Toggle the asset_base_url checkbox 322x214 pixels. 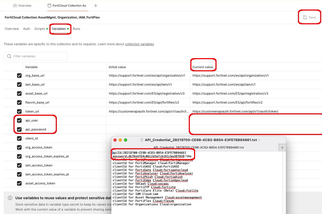point(19,94)
